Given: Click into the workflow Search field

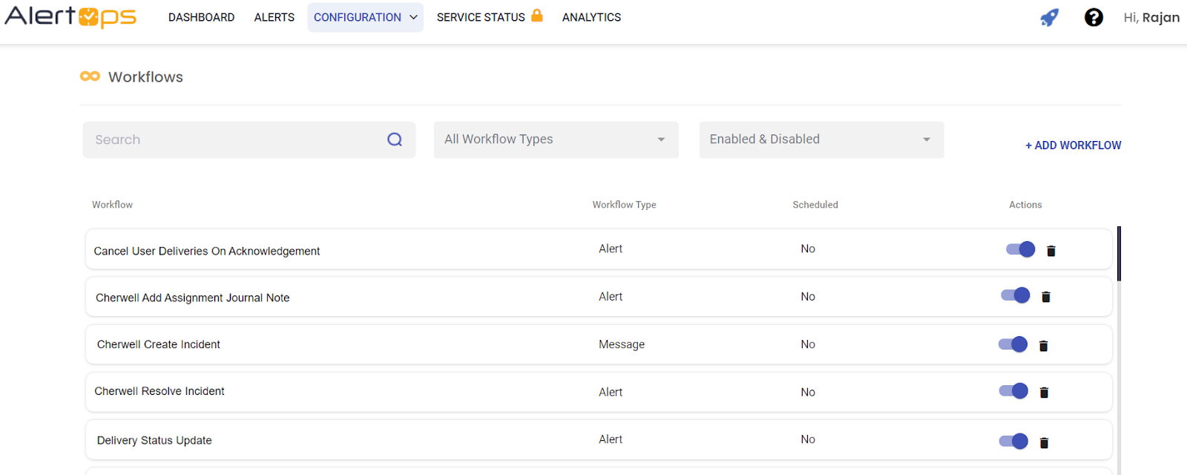Looking at the screenshot, I should click(234, 140).
